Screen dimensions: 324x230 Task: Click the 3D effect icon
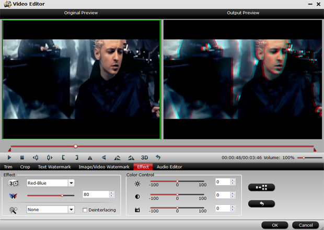[x=14, y=183]
